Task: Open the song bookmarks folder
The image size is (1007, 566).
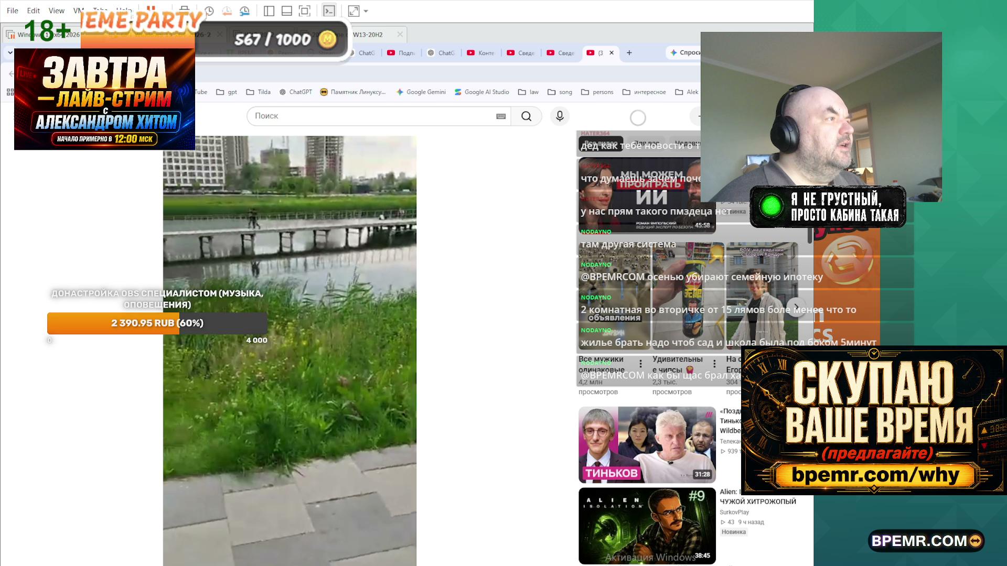Action: click(560, 92)
